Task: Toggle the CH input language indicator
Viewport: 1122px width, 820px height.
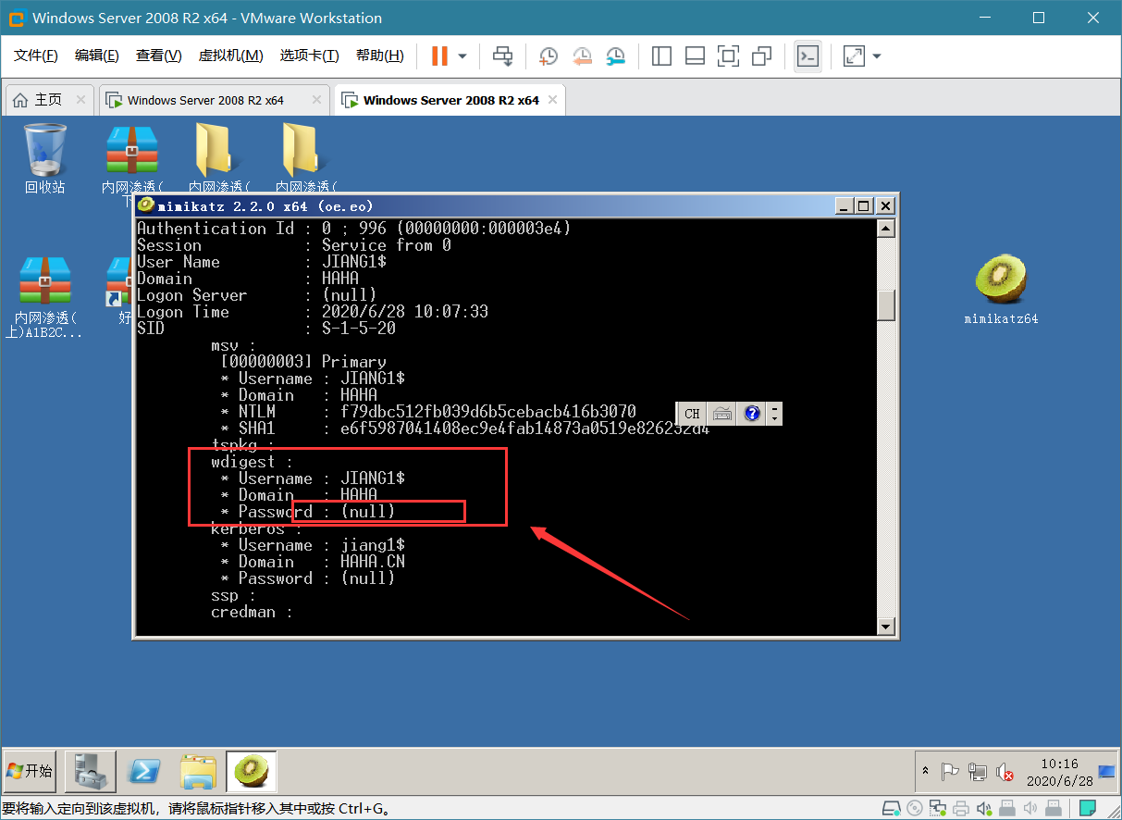Action: [x=692, y=414]
